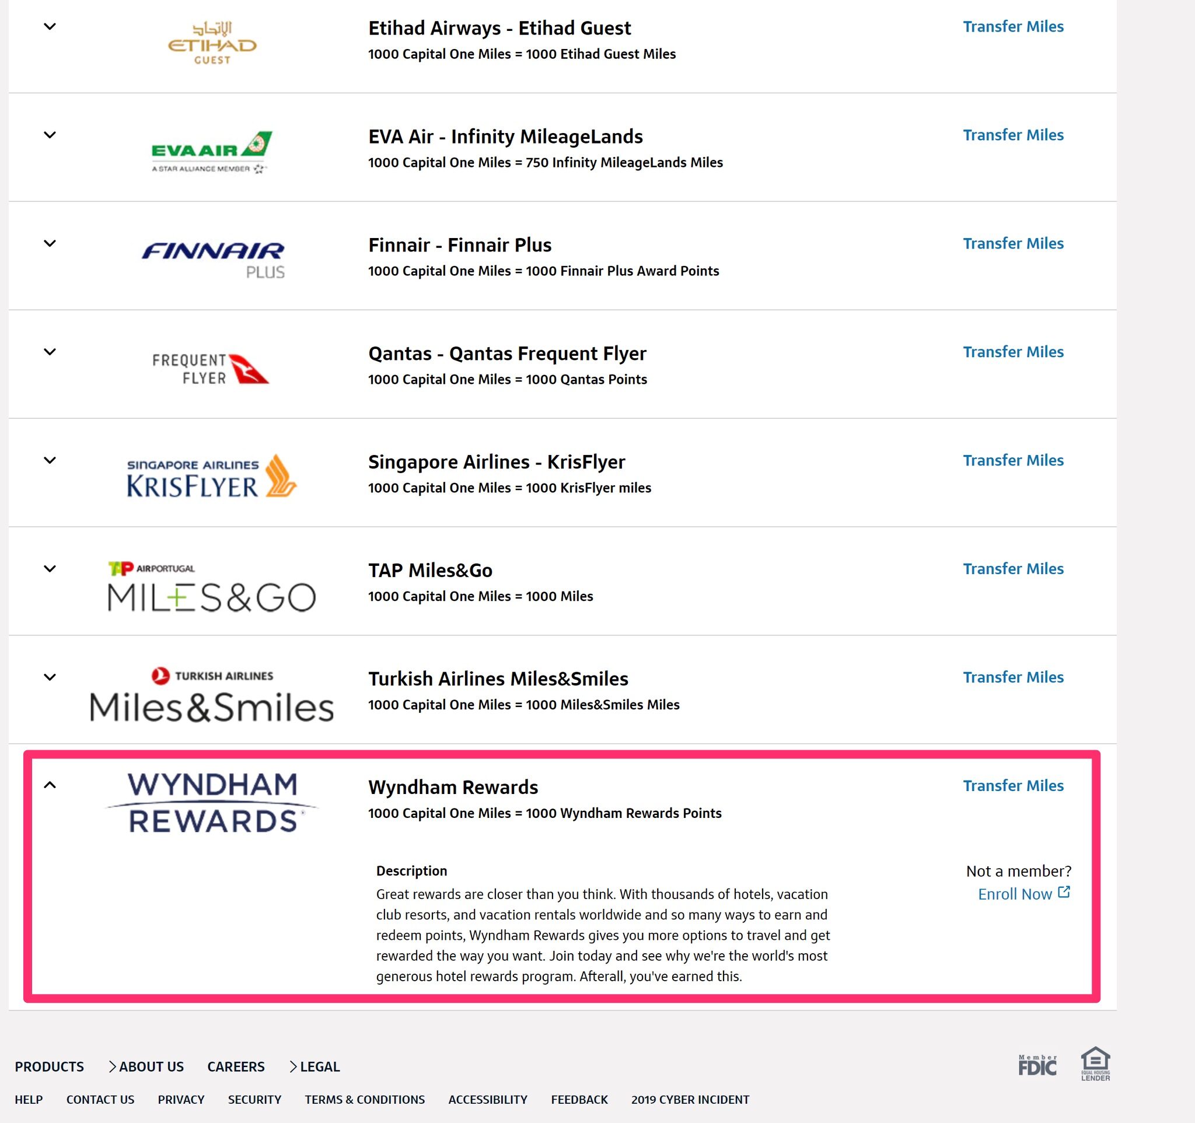Screen dimensions: 1195x1123
Task: Click the Finnair Plus logo
Action: click(213, 260)
